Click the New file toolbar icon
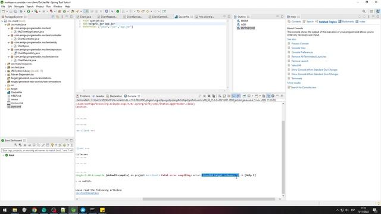Viewport: 381px width, 214px height. pyautogui.click(x=3, y=11)
